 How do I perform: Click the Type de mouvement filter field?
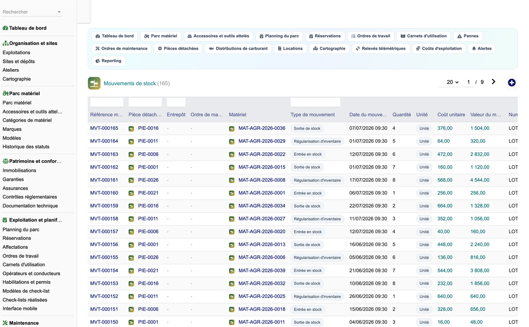pyautogui.click(x=315, y=102)
